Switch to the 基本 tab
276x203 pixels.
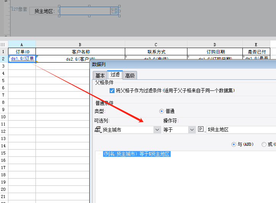[x=100, y=76]
